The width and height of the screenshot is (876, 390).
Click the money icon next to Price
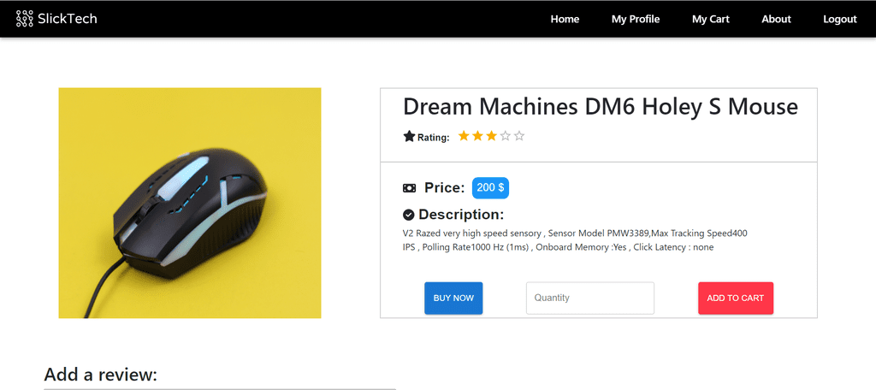[409, 188]
